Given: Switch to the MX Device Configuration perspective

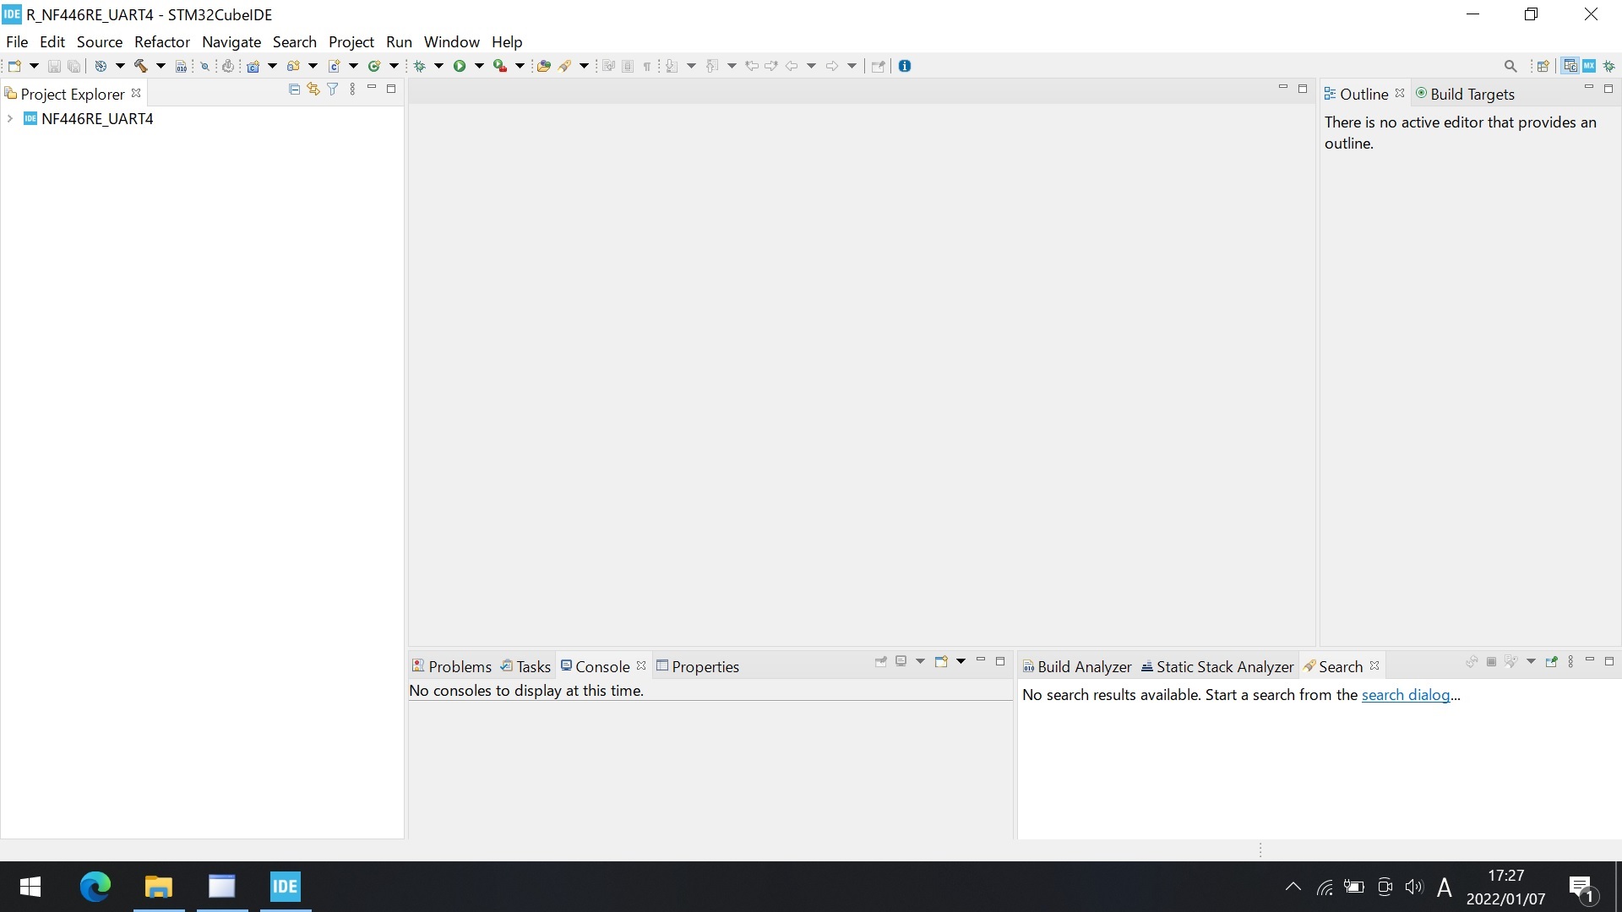Looking at the screenshot, I should coord(1589,66).
